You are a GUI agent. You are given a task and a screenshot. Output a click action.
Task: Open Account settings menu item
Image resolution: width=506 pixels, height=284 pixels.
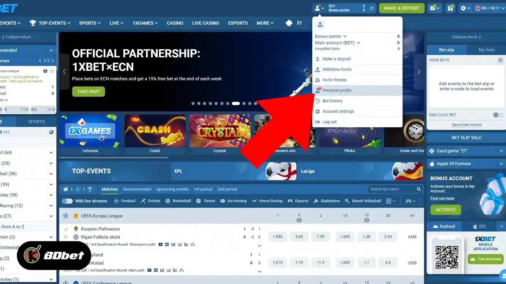click(x=357, y=111)
